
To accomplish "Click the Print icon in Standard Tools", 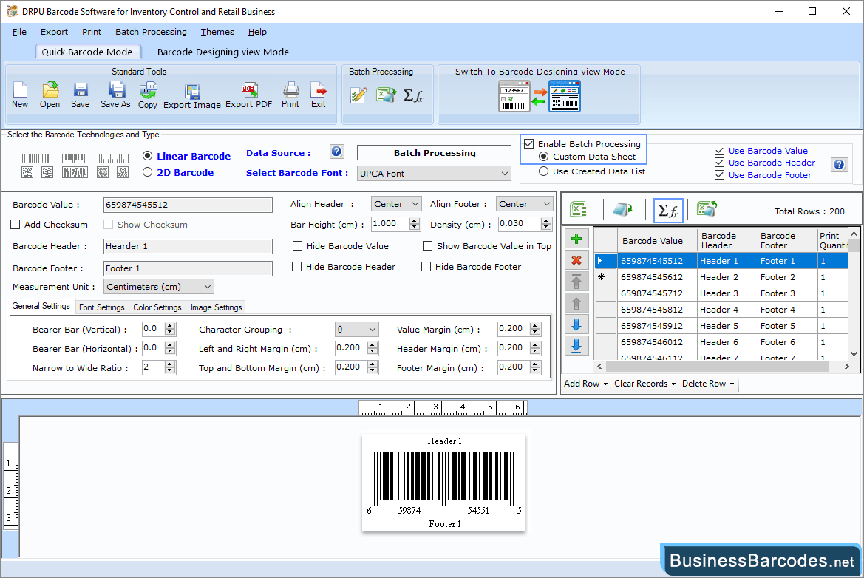I will click(x=290, y=94).
